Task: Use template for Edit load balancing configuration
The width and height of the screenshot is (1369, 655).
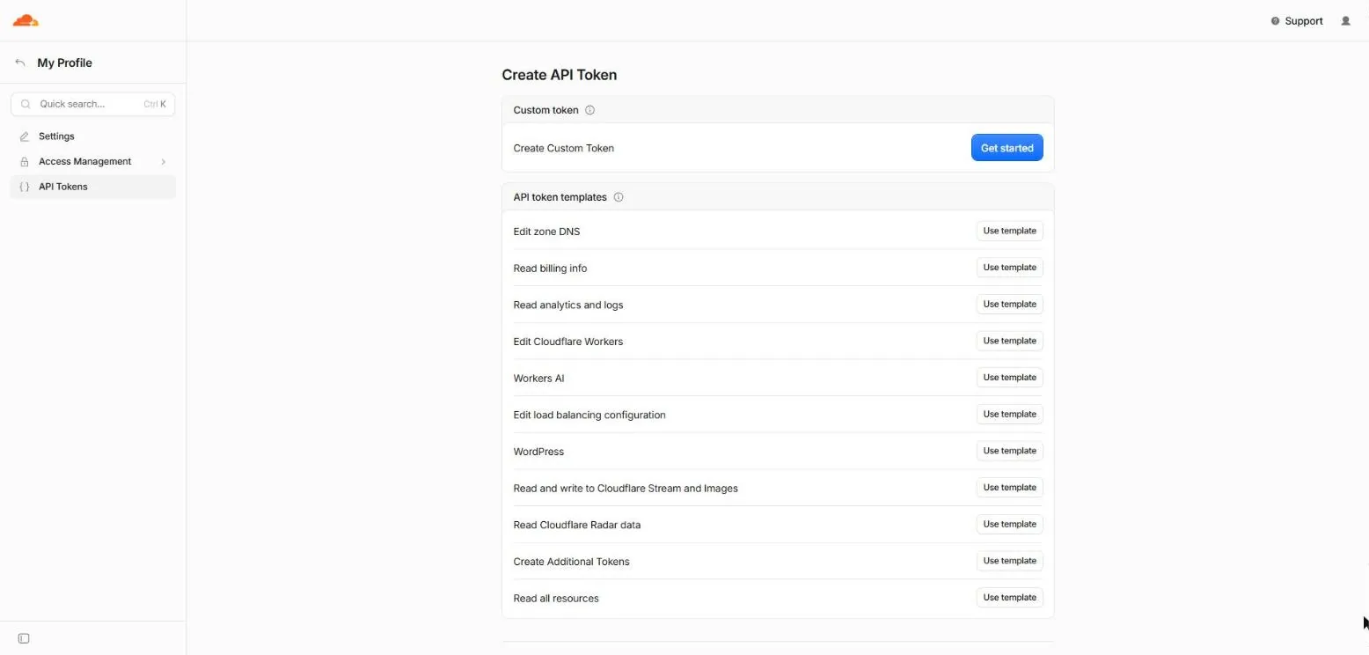Action: 1009,415
